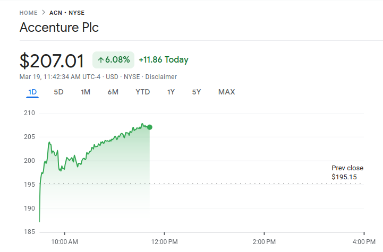383x252 pixels.
Task: Click the ACN • NYSE breadcrumb
Action: 67,13
